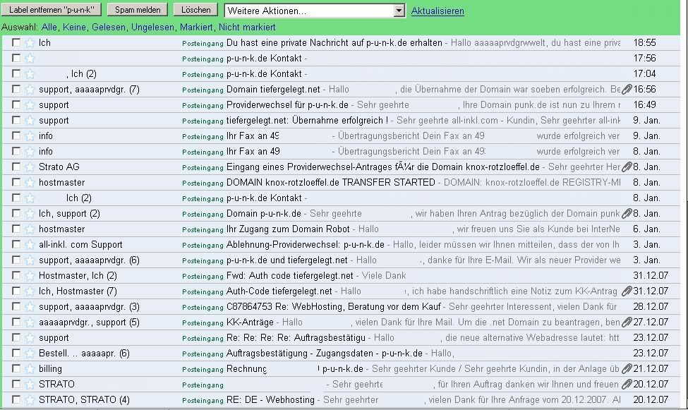Screen dimensions: 688x410
Task: Tick checkbox for STRATO, STRATO (4) email
Action: point(16,399)
